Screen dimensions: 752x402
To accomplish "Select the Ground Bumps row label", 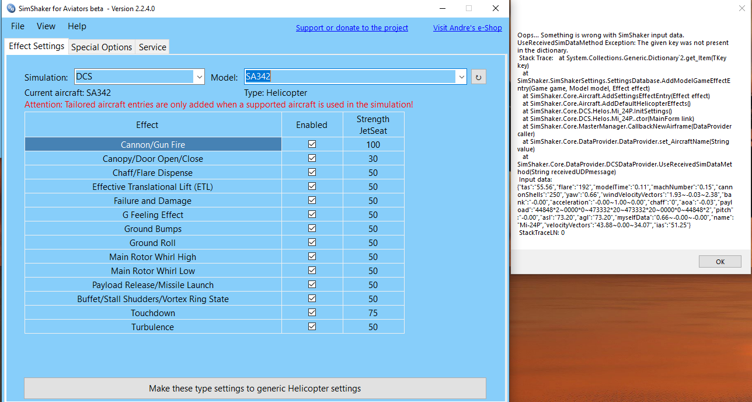I will [x=153, y=229].
